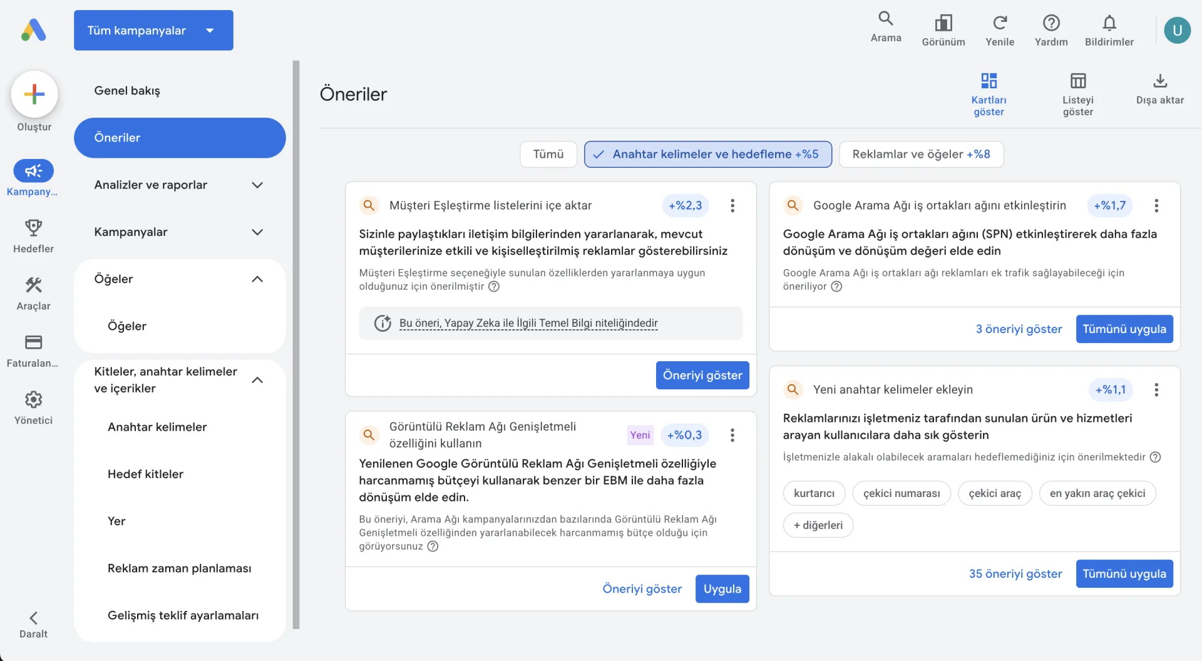Select the Tümü filter chip
This screenshot has height=661, width=1202.
pos(548,154)
